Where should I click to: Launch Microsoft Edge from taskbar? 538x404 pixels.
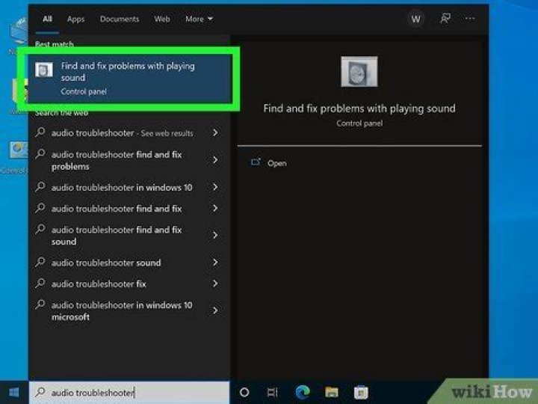tap(303, 392)
